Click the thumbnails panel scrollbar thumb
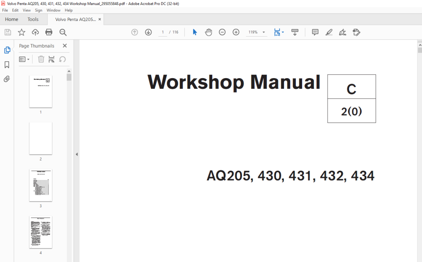Image resolution: width=422 pixels, height=262 pixels. pyautogui.click(x=69, y=77)
